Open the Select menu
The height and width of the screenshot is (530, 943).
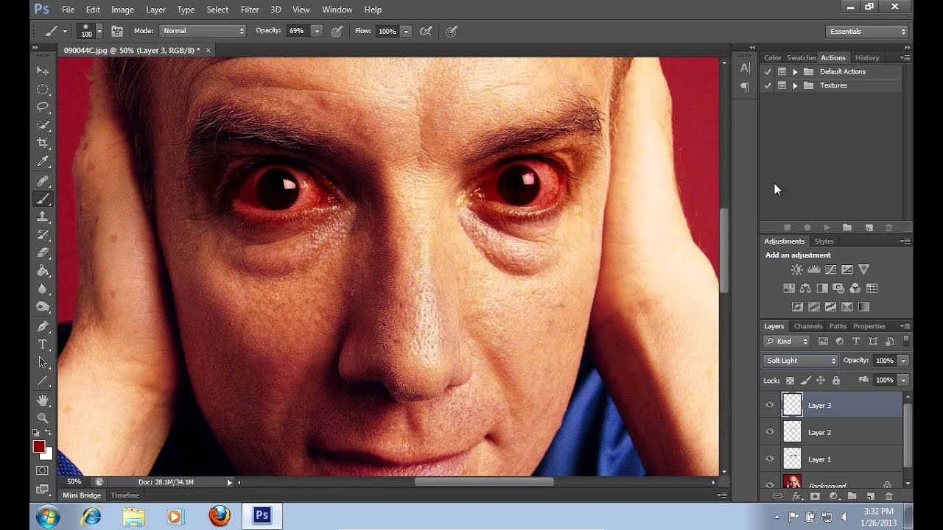tap(217, 10)
